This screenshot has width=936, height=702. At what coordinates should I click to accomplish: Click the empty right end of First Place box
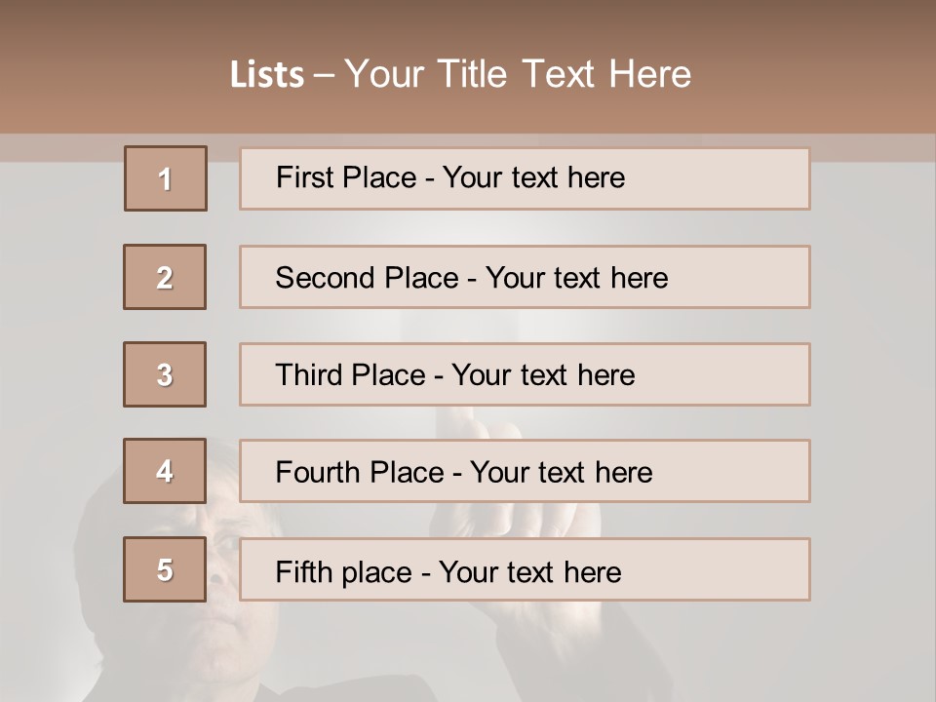click(x=741, y=178)
